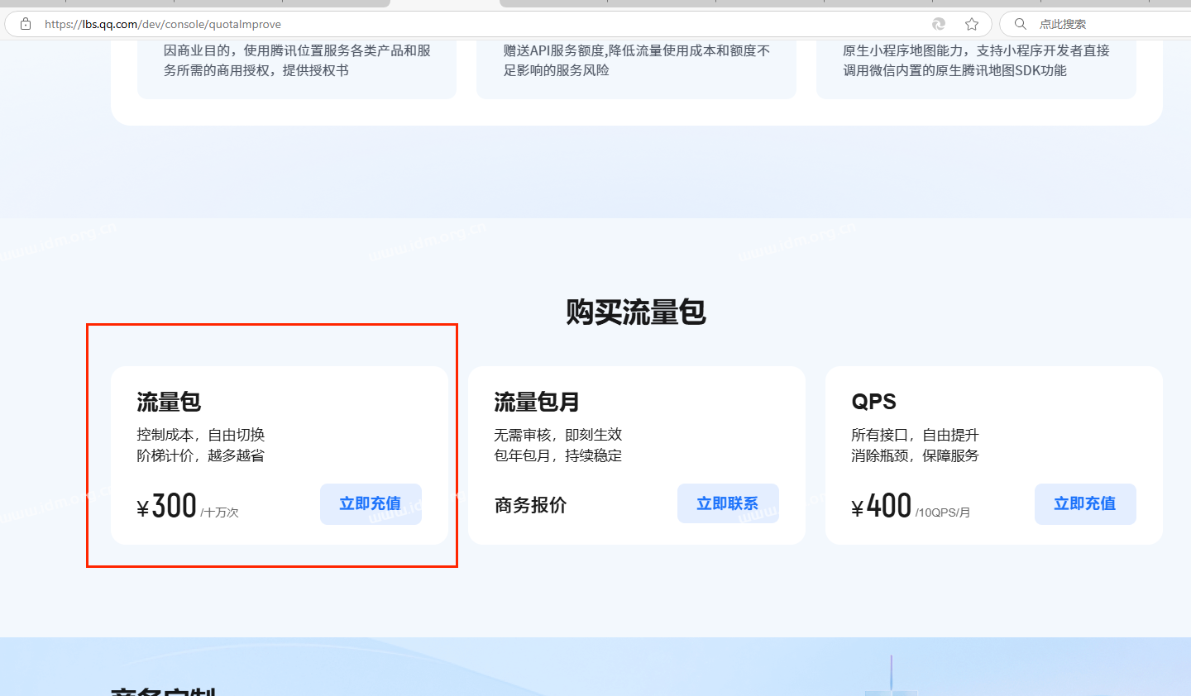Click the commercial authorization description card

297,69
